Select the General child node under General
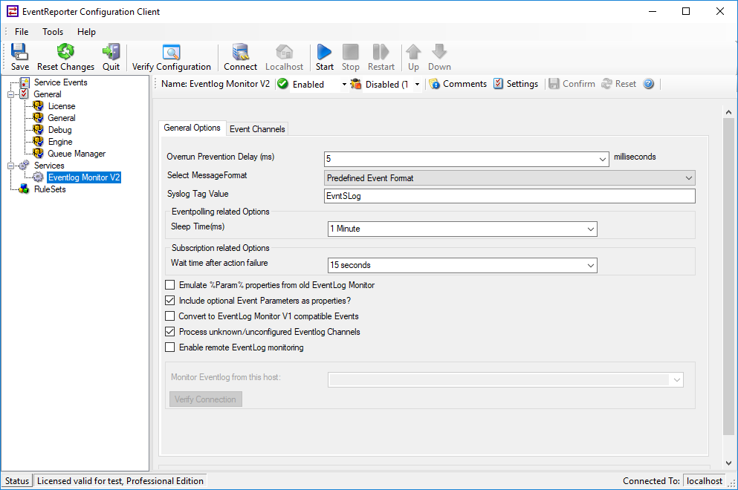 click(62, 118)
